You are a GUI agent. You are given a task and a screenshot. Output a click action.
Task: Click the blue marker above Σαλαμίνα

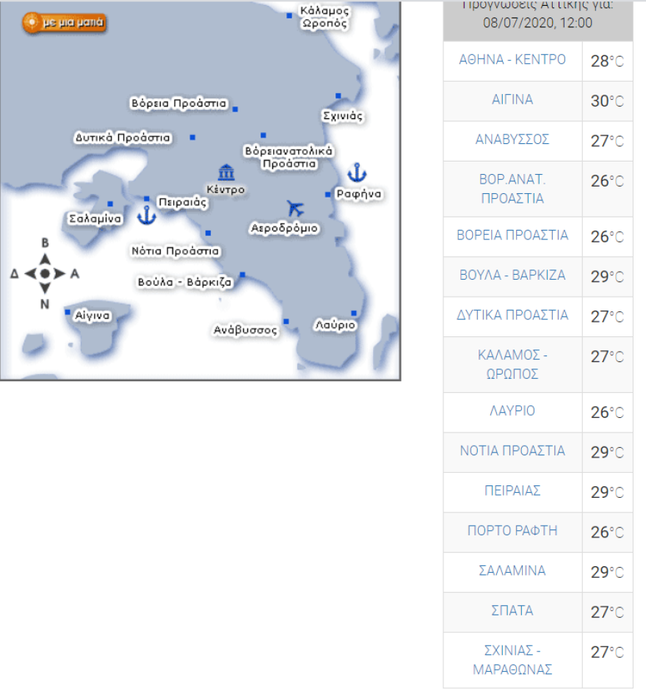pyautogui.click(x=110, y=204)
